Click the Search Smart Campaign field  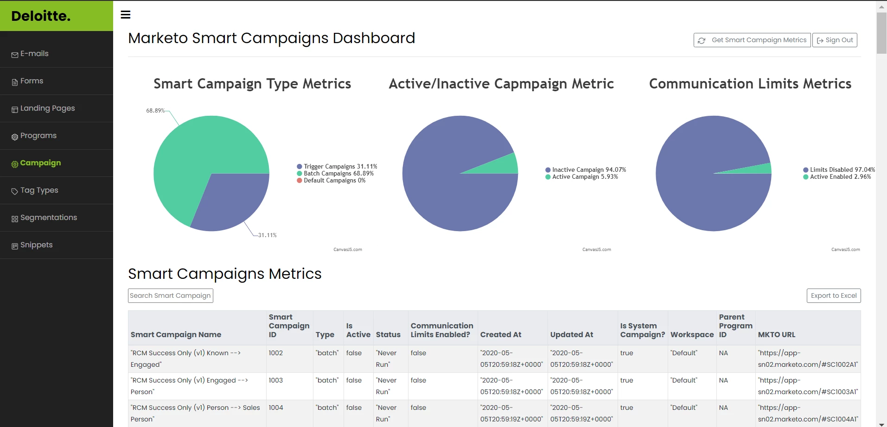pos(171,295)
